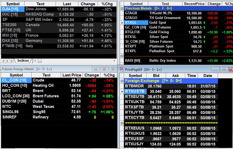Select the RTXEUTB row
This screenshot has width=233, height=149.
[171, 97]
